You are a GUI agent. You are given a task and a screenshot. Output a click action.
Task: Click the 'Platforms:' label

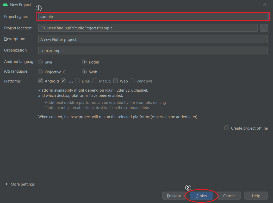point(13,81)
